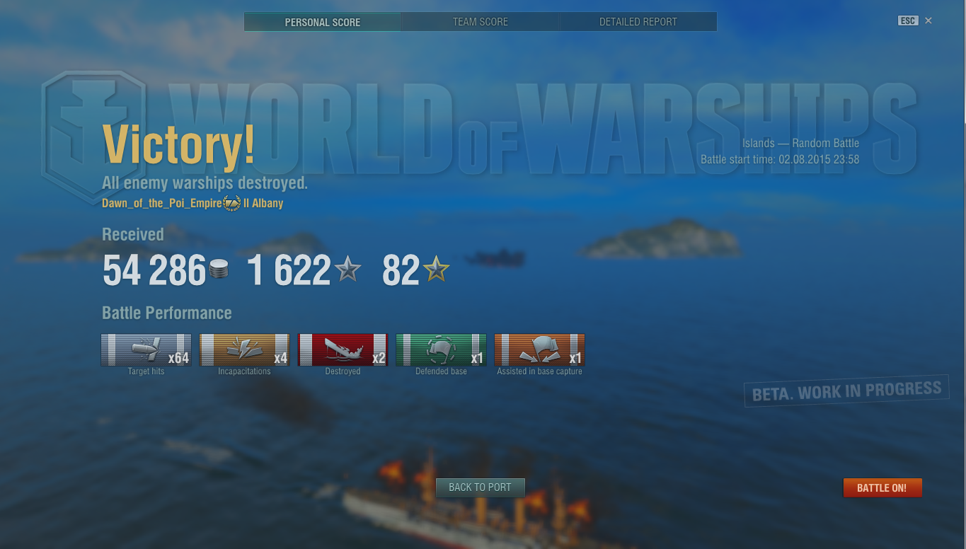Click the Assisted in base capture ribbon
The image size is (966, 549).
tap(539, 349)
